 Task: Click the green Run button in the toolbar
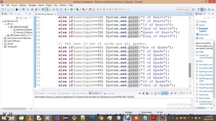(x=71, y=9)
